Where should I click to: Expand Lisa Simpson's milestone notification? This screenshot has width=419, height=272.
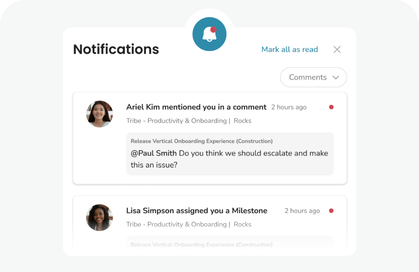pyautogui.click(x=197, y=211)
